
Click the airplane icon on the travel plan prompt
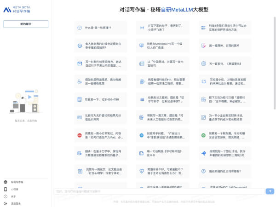pyautogui.click(x=204, y=152)
